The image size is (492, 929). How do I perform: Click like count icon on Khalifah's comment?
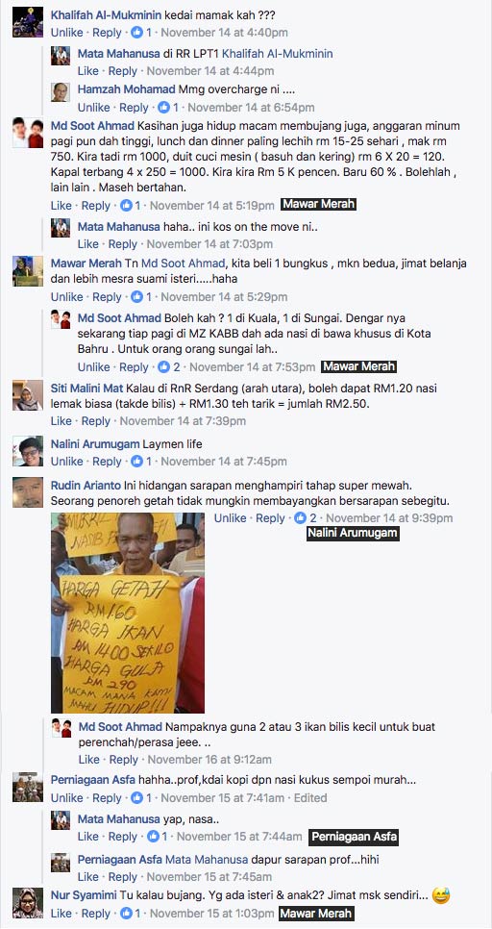click(x=137, y=33)
